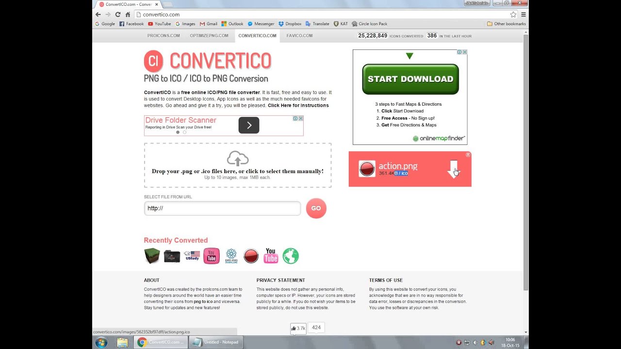Click the arrow on the Drive Folder Scanner ad
621x349 pixels.
(249, 125)
